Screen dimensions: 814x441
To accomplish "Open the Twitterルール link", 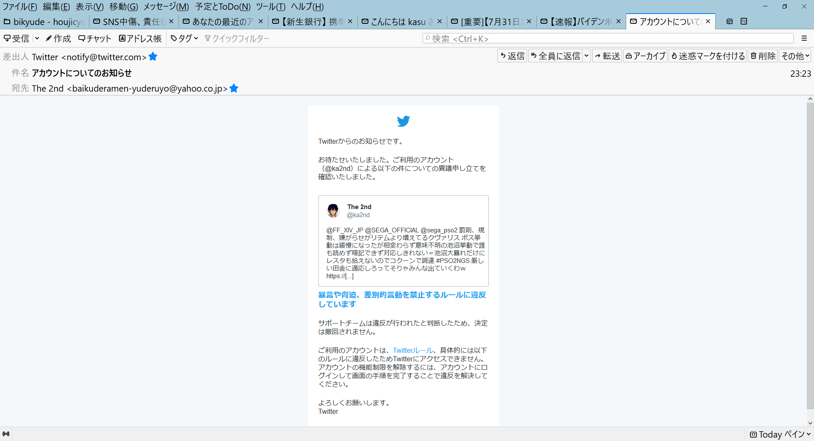I will tap(413, 350).
